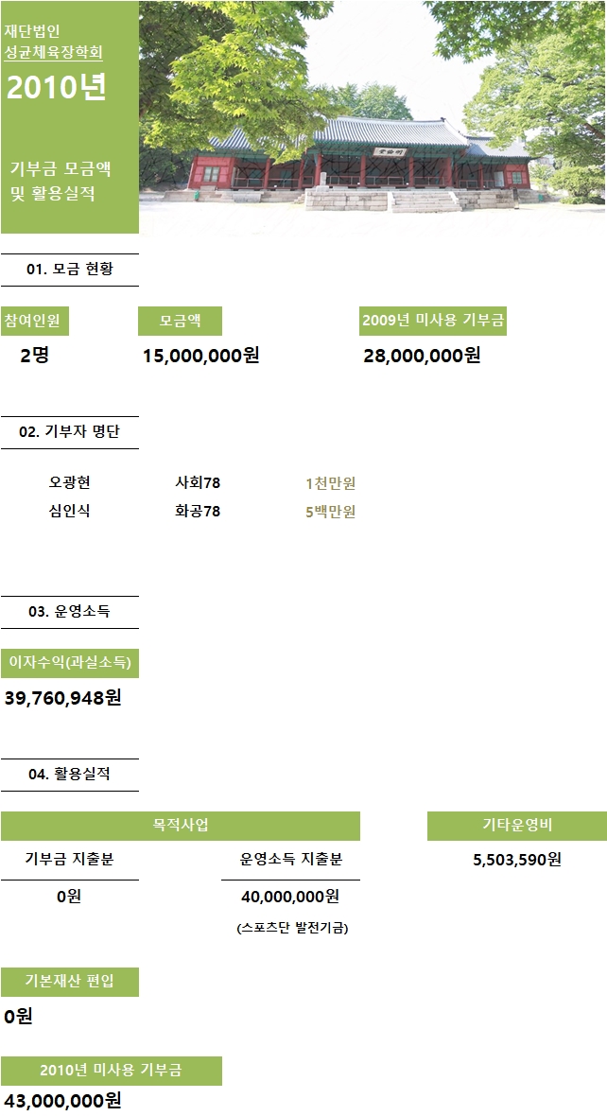Click the 2010년 미사용 기부금 label
Viewport: 607px width, 1116px height.
coord(111,1071)
